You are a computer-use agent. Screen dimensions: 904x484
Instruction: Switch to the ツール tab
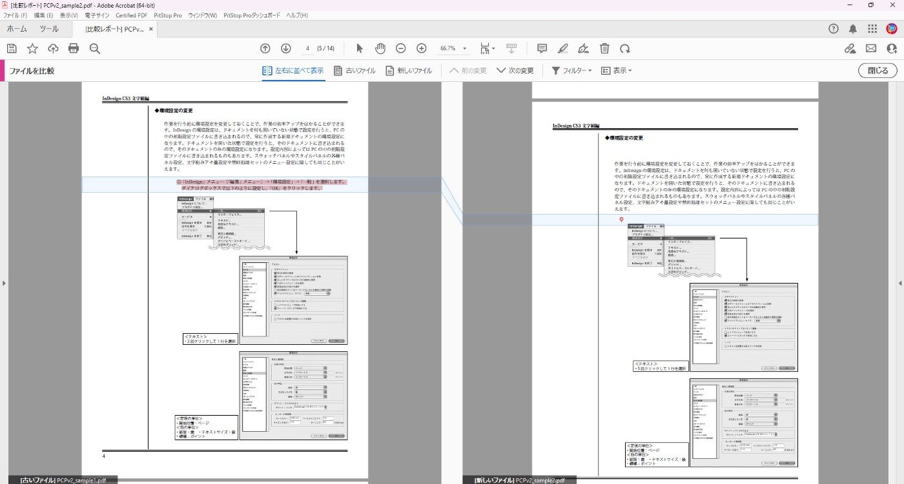point(49,29)
